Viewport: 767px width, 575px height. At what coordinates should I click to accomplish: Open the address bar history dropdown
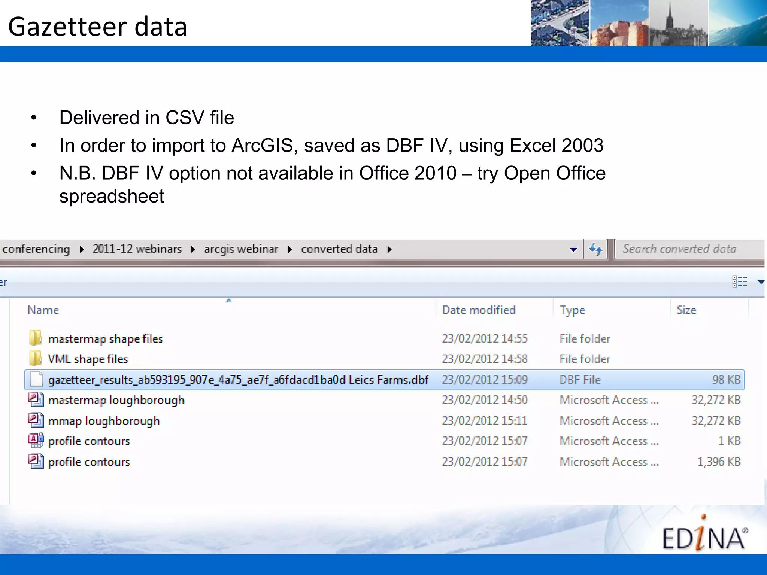[x=573, y=250]
